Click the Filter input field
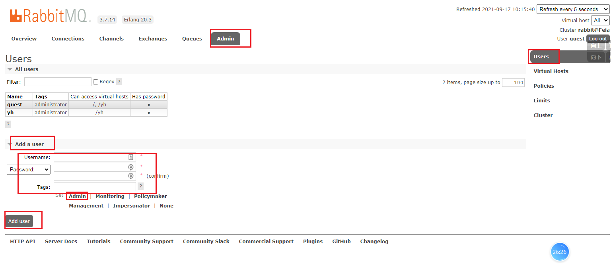The height and width of the screenshot is (265, 611). tap(58, 82)
